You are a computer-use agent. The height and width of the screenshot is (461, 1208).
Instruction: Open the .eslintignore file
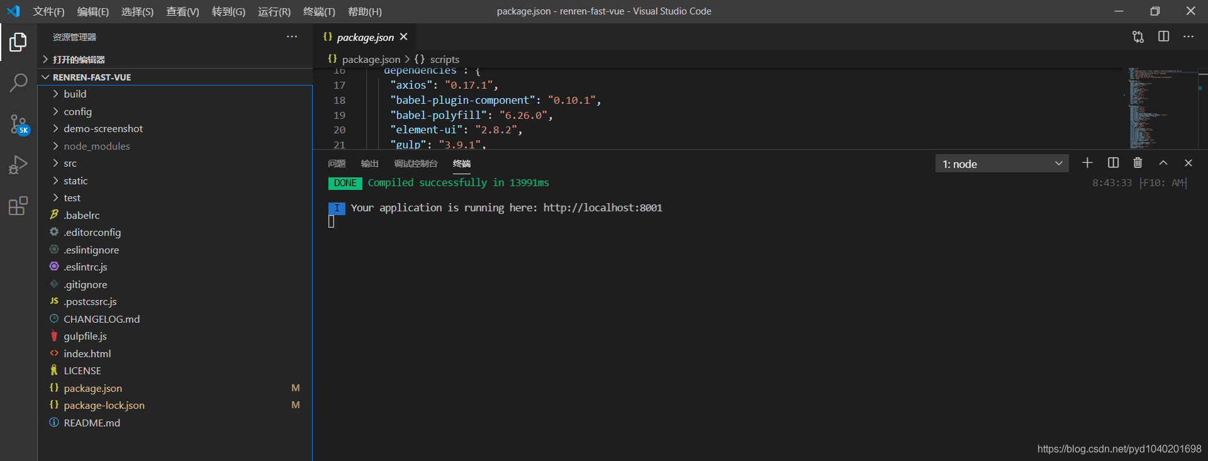point(175,250)
